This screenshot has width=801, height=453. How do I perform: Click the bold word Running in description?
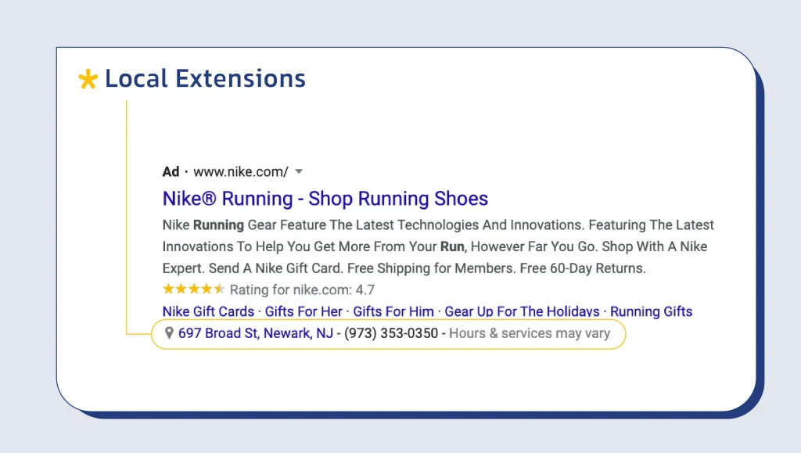click(219, 225)
